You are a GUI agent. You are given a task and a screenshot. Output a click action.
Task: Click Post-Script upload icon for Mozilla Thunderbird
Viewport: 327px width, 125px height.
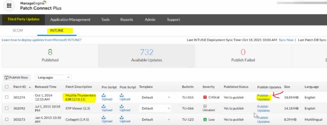122,95
